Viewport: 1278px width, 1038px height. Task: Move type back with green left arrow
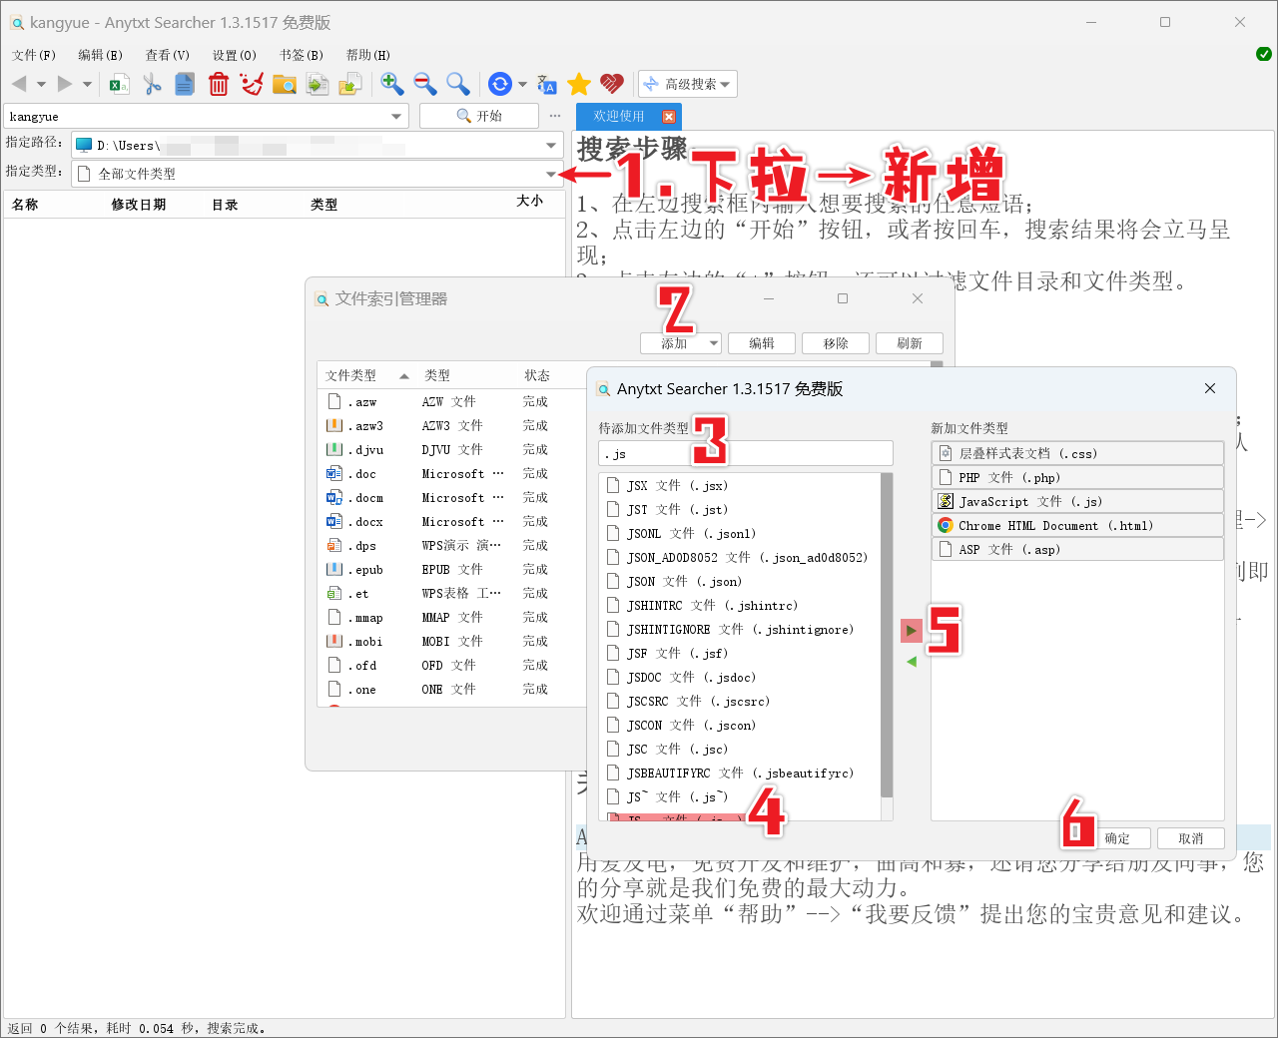pyautogui.click(x=911, y=662)
